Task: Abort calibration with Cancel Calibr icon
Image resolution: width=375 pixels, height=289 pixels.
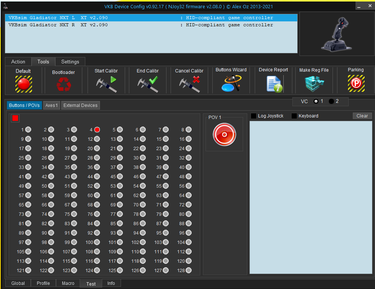Action: pyautogui.click(x=189, y=84)
